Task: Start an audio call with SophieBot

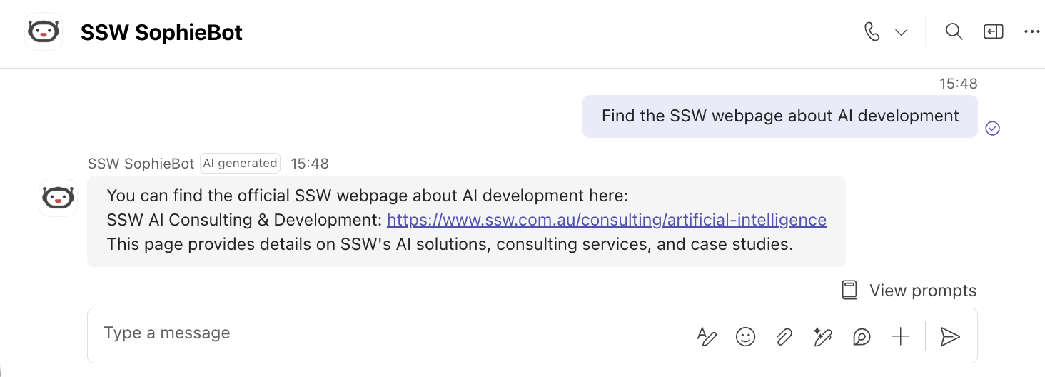Action: pyautogui.click(x=872, y=32)
